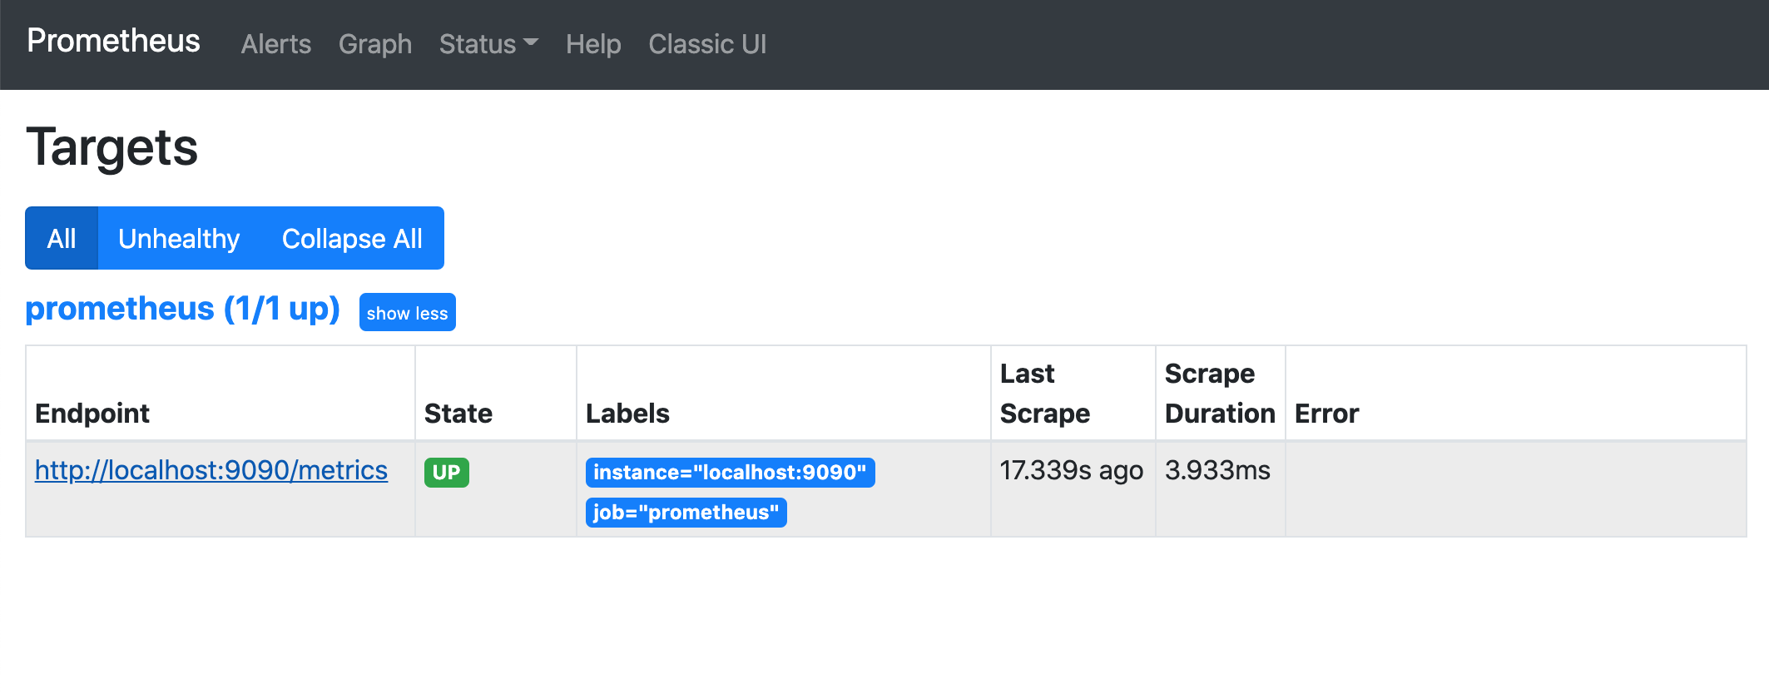
Task: Open the Alerts page
Action: [275, 44]
